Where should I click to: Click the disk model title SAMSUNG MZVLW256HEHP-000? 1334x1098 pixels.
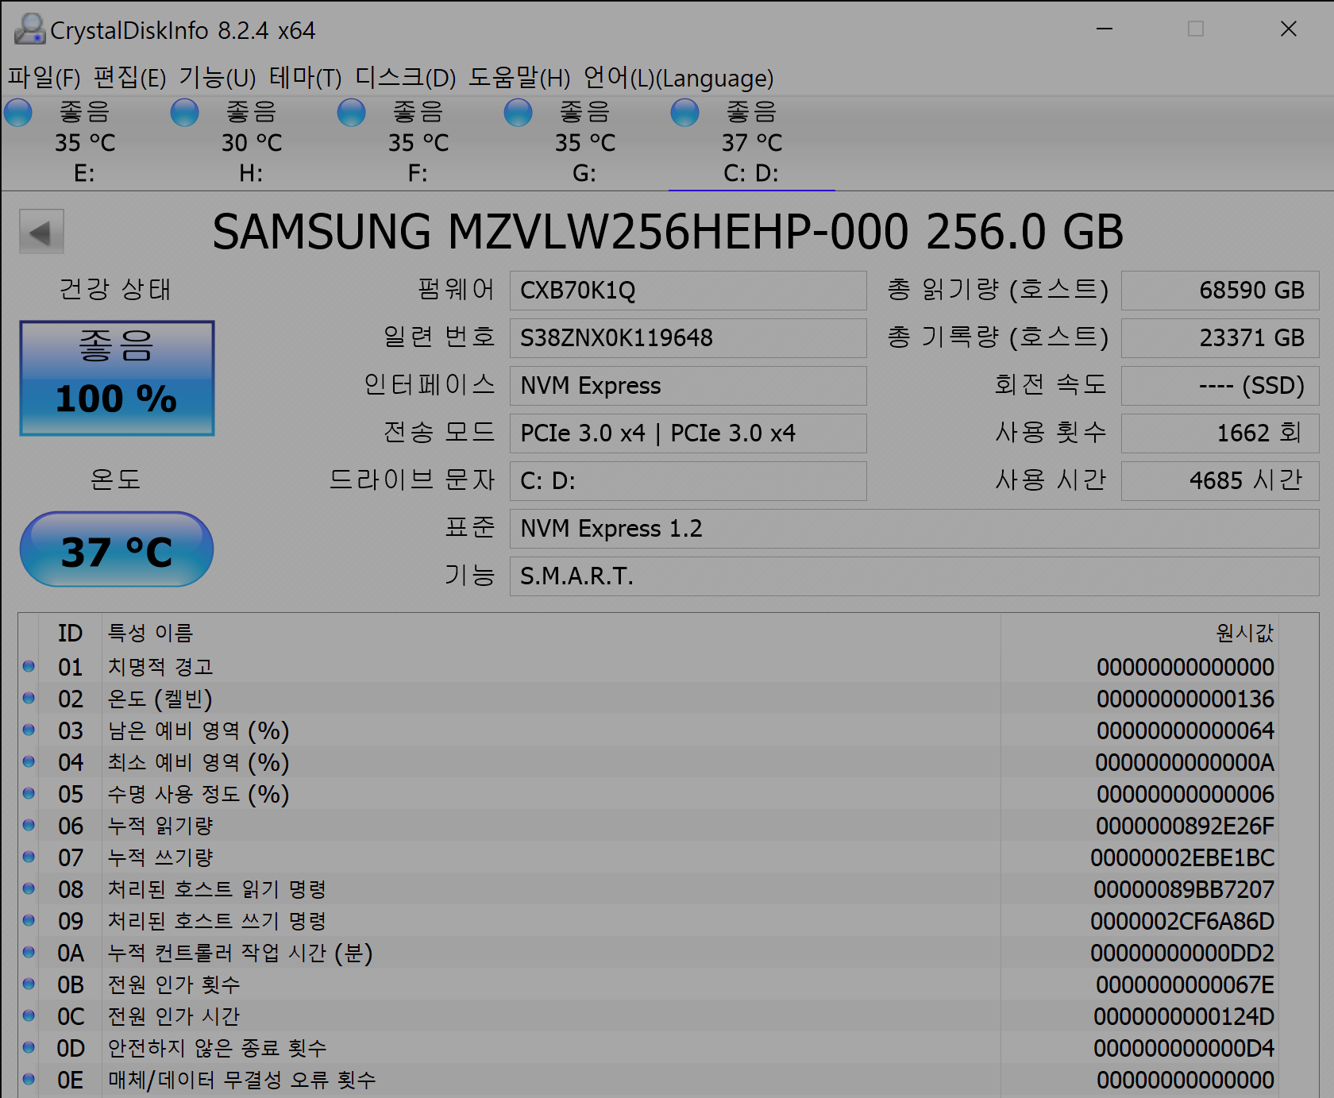tap(560, 232)
